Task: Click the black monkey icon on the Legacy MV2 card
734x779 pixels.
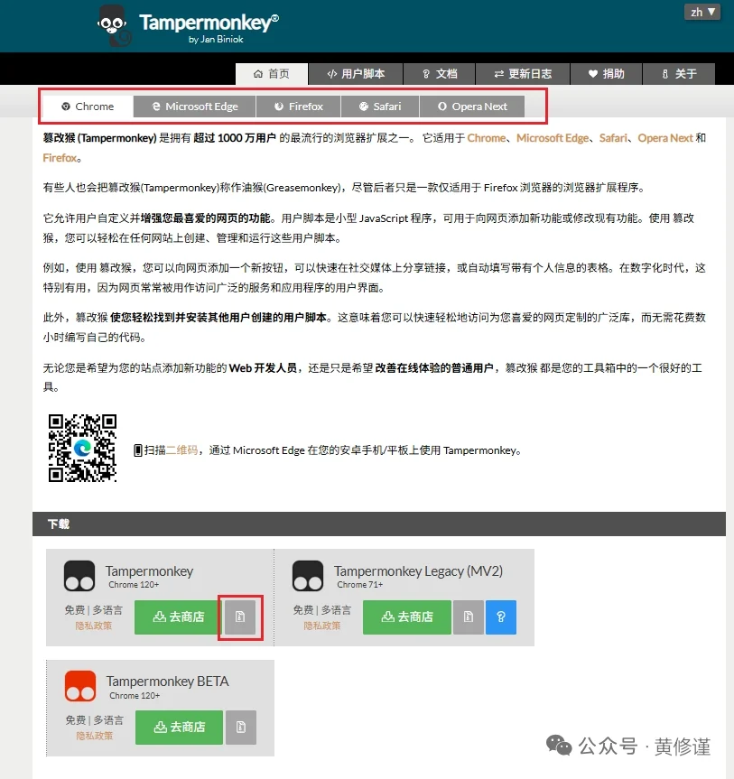Action: pos(308,575)
